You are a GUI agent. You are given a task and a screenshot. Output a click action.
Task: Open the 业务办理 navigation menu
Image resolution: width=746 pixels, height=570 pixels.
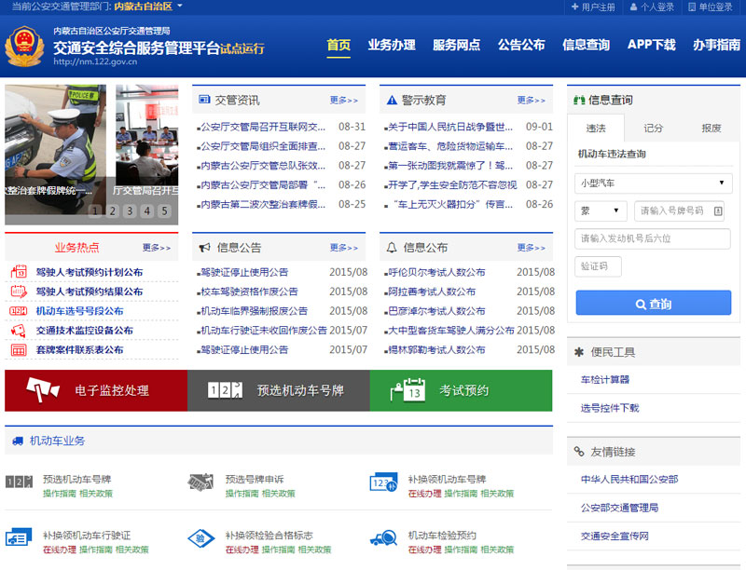pyautogui.click(x=392, y=45)
